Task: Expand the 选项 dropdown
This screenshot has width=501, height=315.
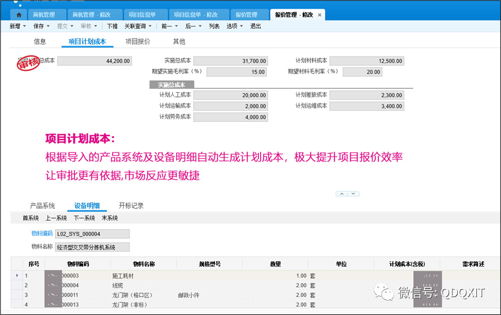Action: [x=235, y=26]
